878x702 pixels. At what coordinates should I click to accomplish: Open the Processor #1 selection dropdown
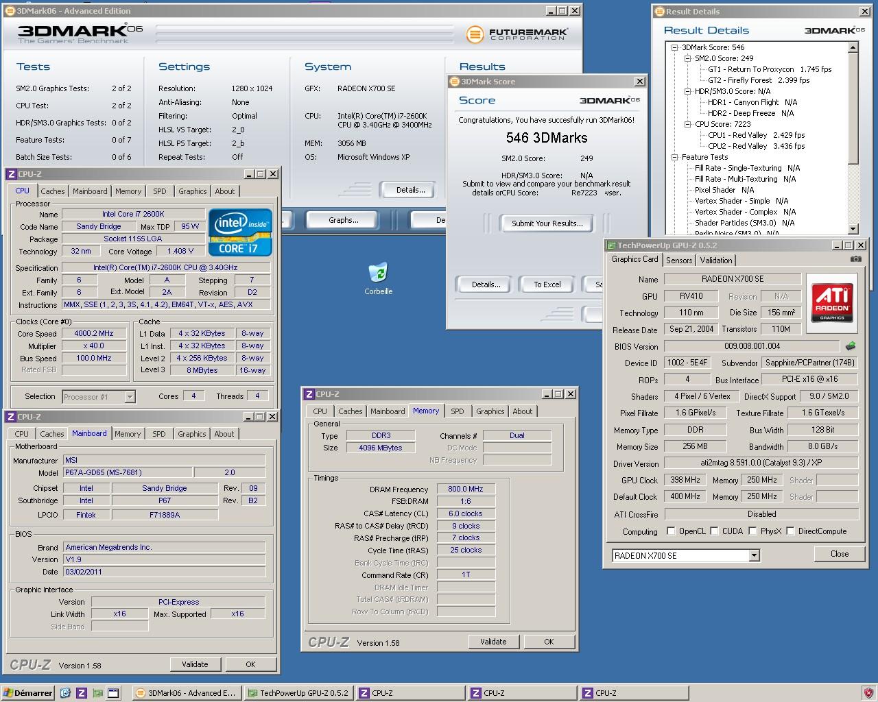point(130,397)
